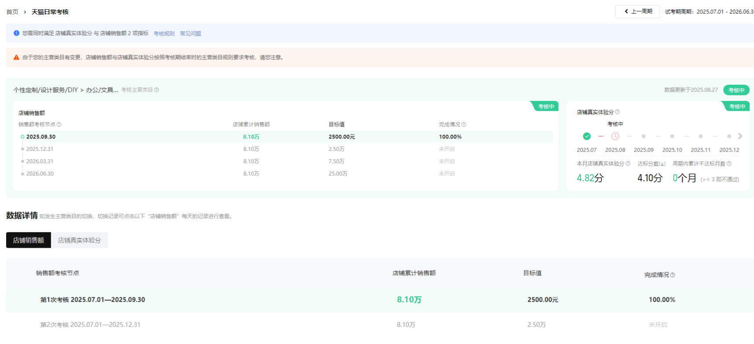Image resolution: width=754 pixels, height=344 pixels.
Task: Click help icon next to 周期内累计不达标月数
Action: (729, 164)
